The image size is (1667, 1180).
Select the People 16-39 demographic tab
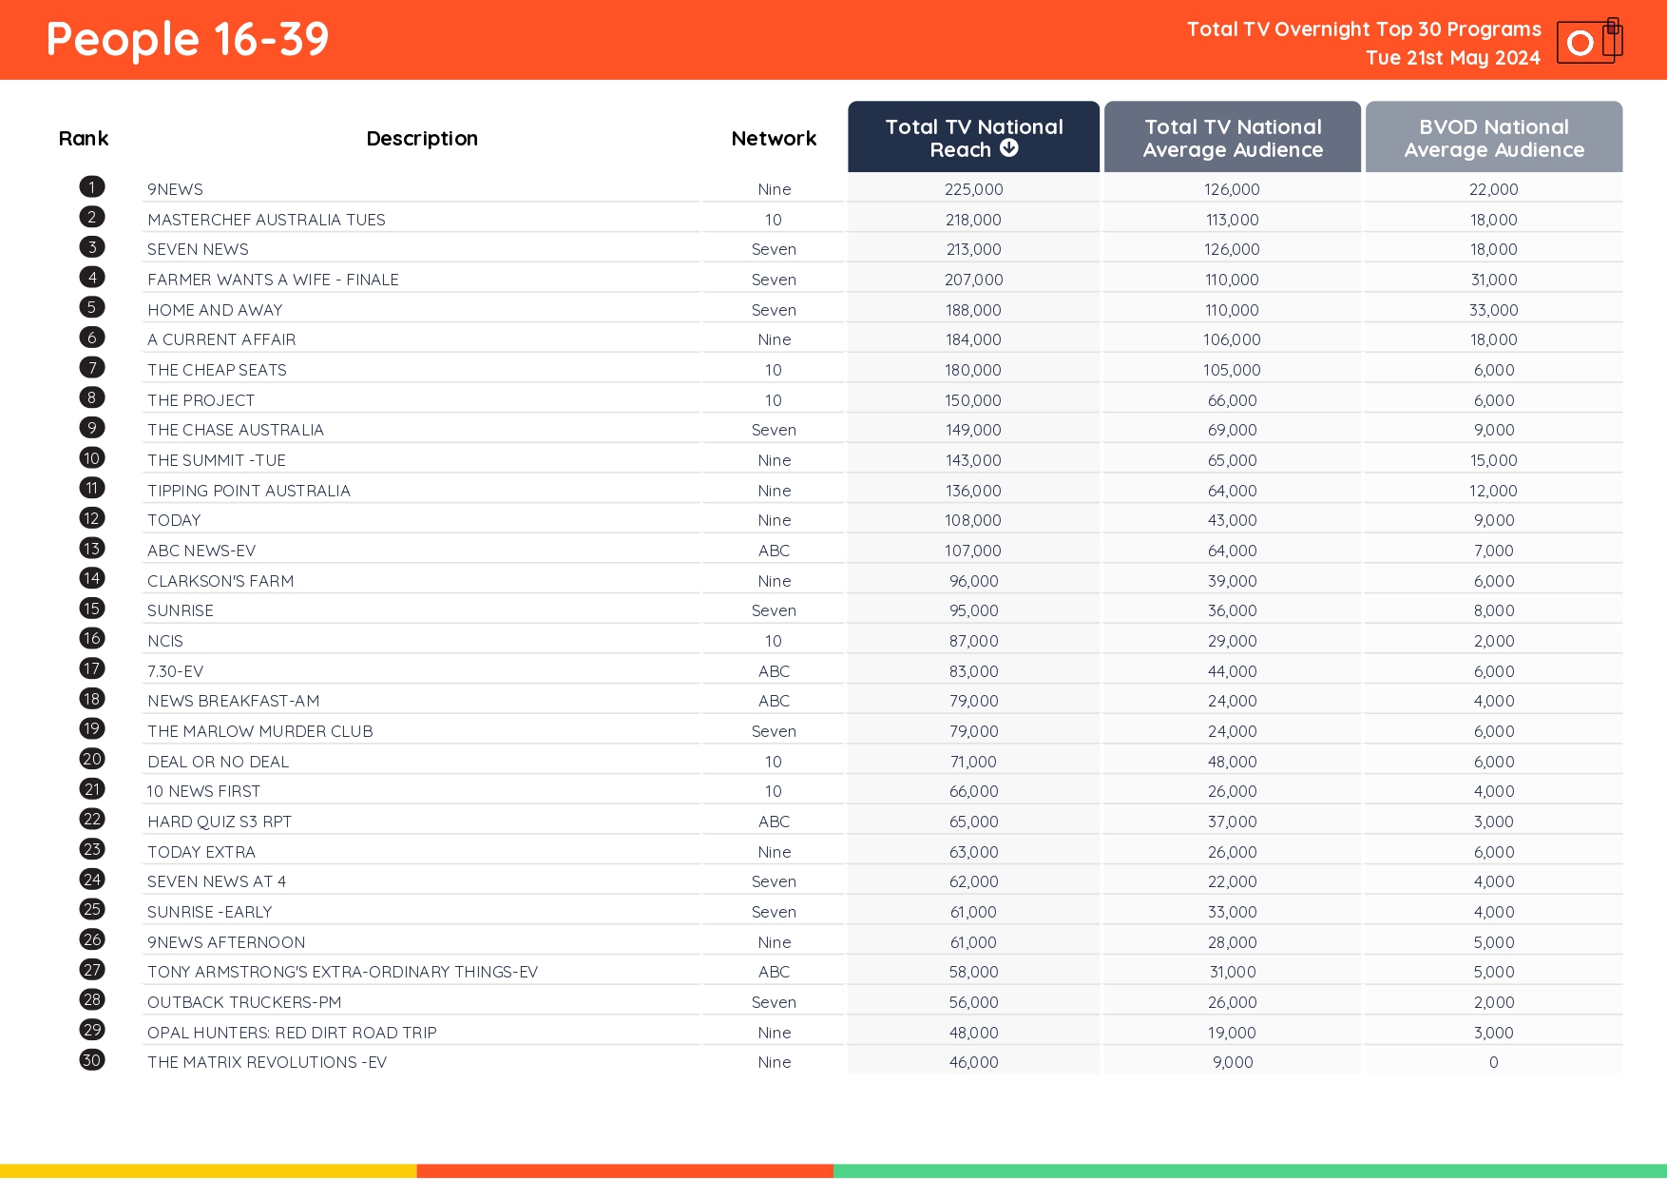click(x=186, y=39)
